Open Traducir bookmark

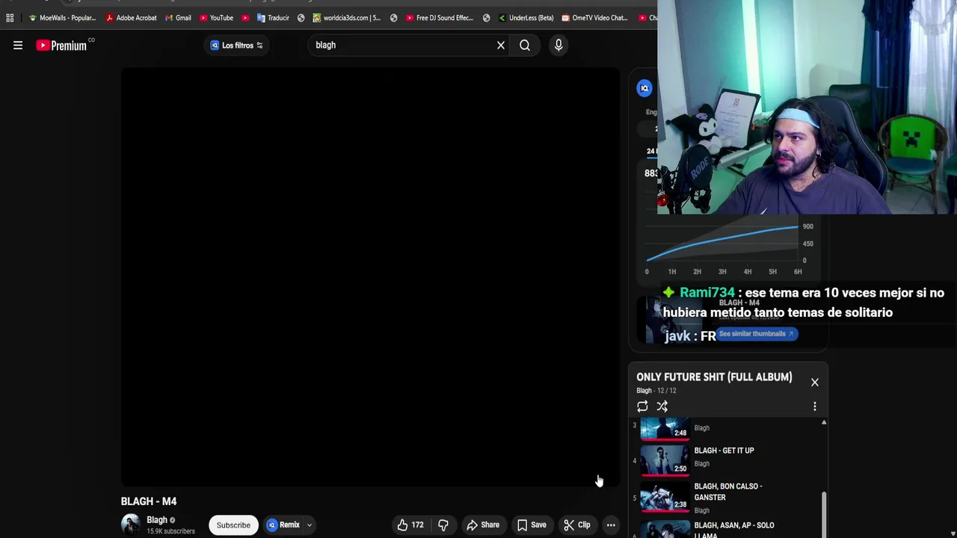(x=273, y=18)
